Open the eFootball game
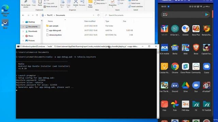The width and height of the screenshot is (218, 122). pyautogui.click(x=207, y=85)
